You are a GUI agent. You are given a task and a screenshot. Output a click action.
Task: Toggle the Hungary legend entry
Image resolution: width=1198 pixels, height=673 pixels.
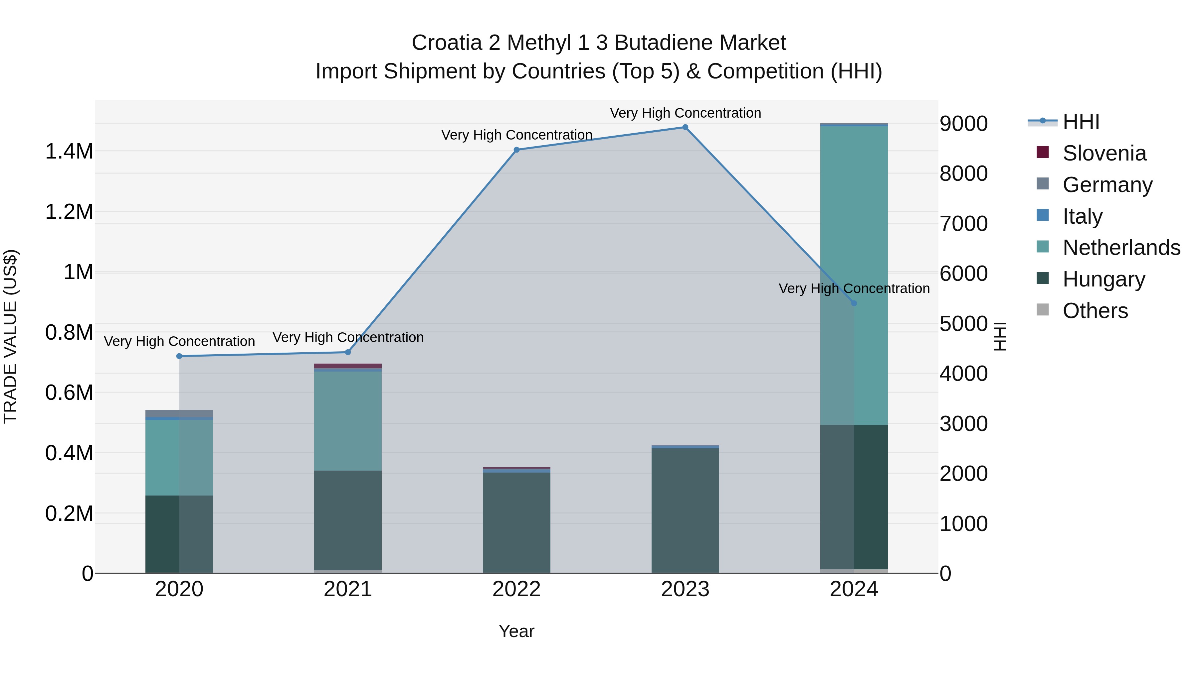[x=1091, y=279]
